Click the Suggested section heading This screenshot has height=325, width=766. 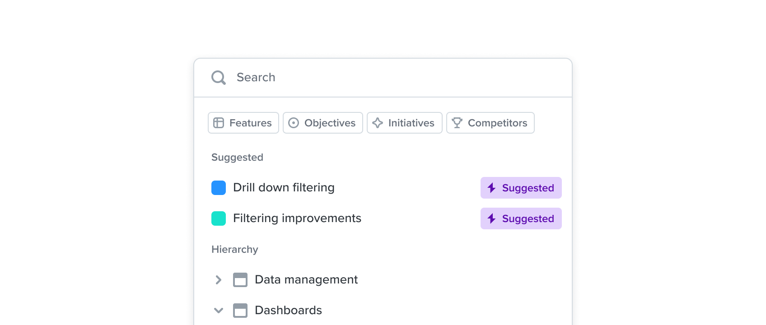click(237, 158)
